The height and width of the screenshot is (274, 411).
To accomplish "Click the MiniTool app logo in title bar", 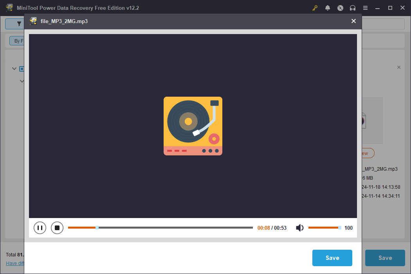I will pyautogui.click(x=9, y=7).
